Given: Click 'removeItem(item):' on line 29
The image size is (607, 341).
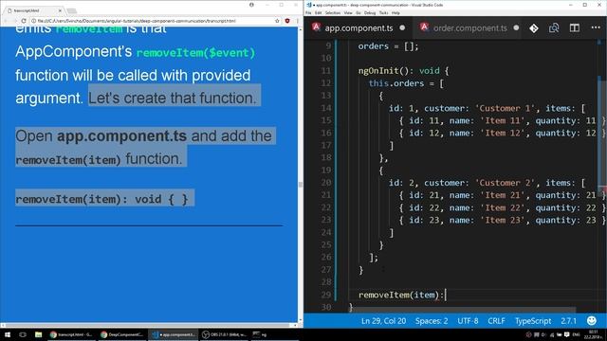Looking at the screenshot, I should click(x=400, y=295).
